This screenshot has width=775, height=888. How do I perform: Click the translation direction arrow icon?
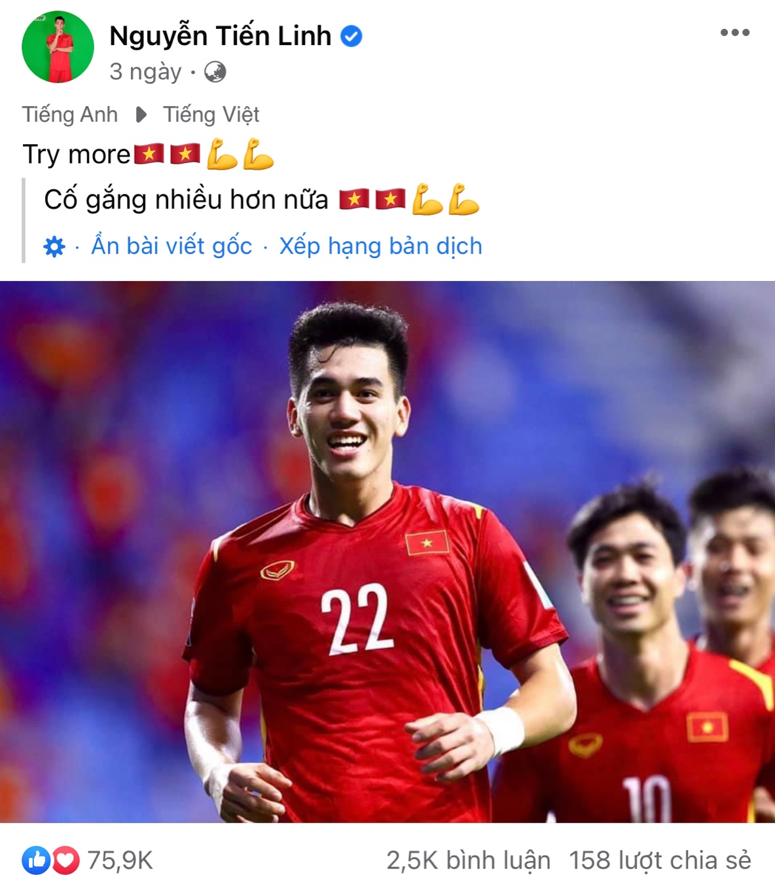click(x=141, y=115)
